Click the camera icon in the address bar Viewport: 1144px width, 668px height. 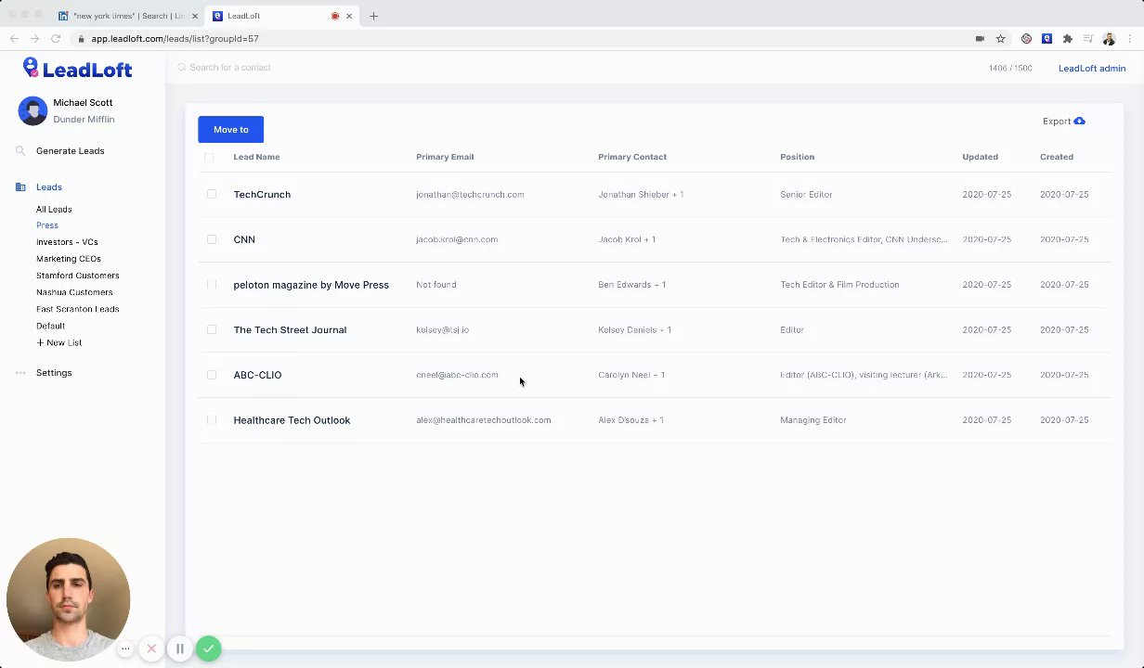(x=980, y=39)
